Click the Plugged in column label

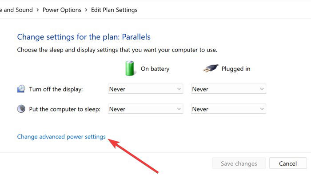236,69
